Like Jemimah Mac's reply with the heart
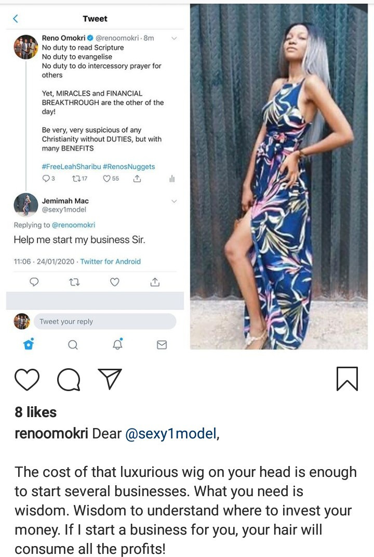Image resolution: width=374 pixels, height=557 pixels. pos(115,282)
